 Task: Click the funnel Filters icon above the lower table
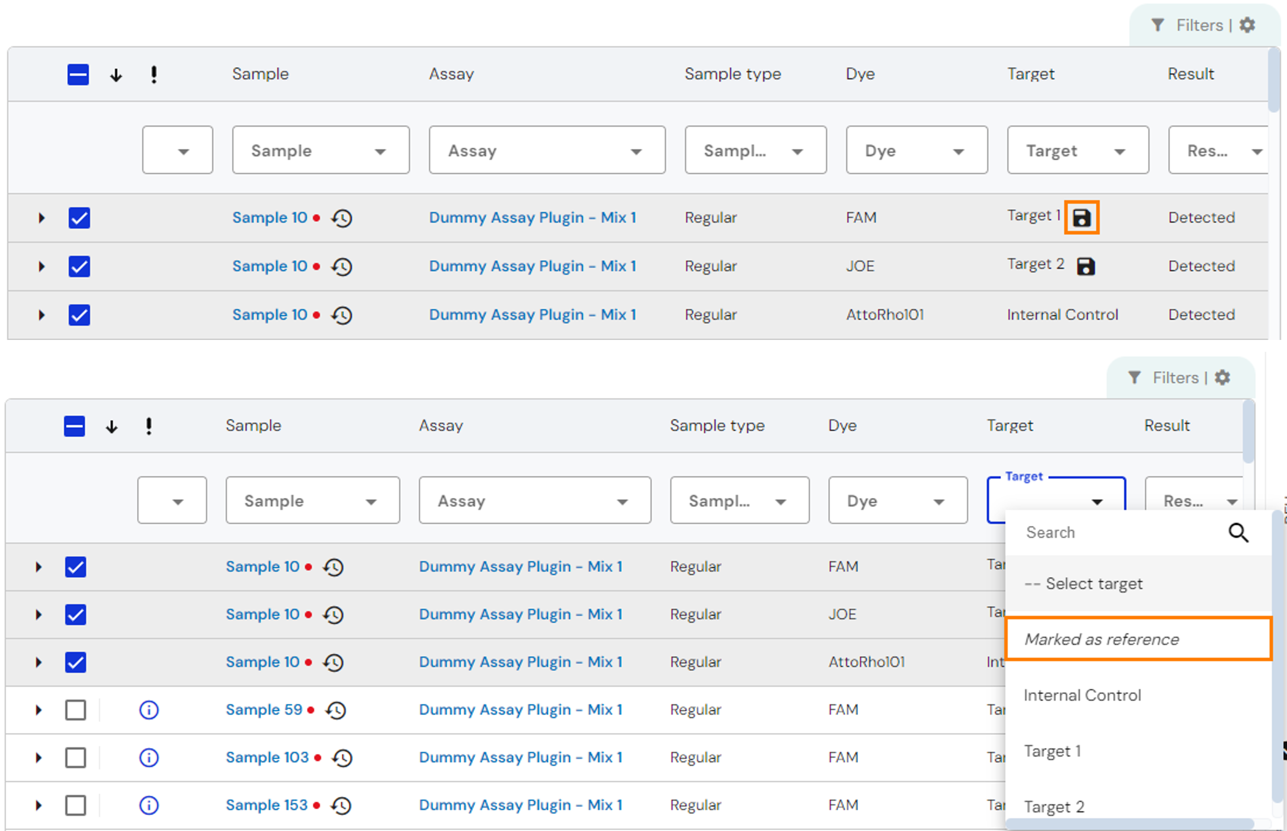(1134, 377)
